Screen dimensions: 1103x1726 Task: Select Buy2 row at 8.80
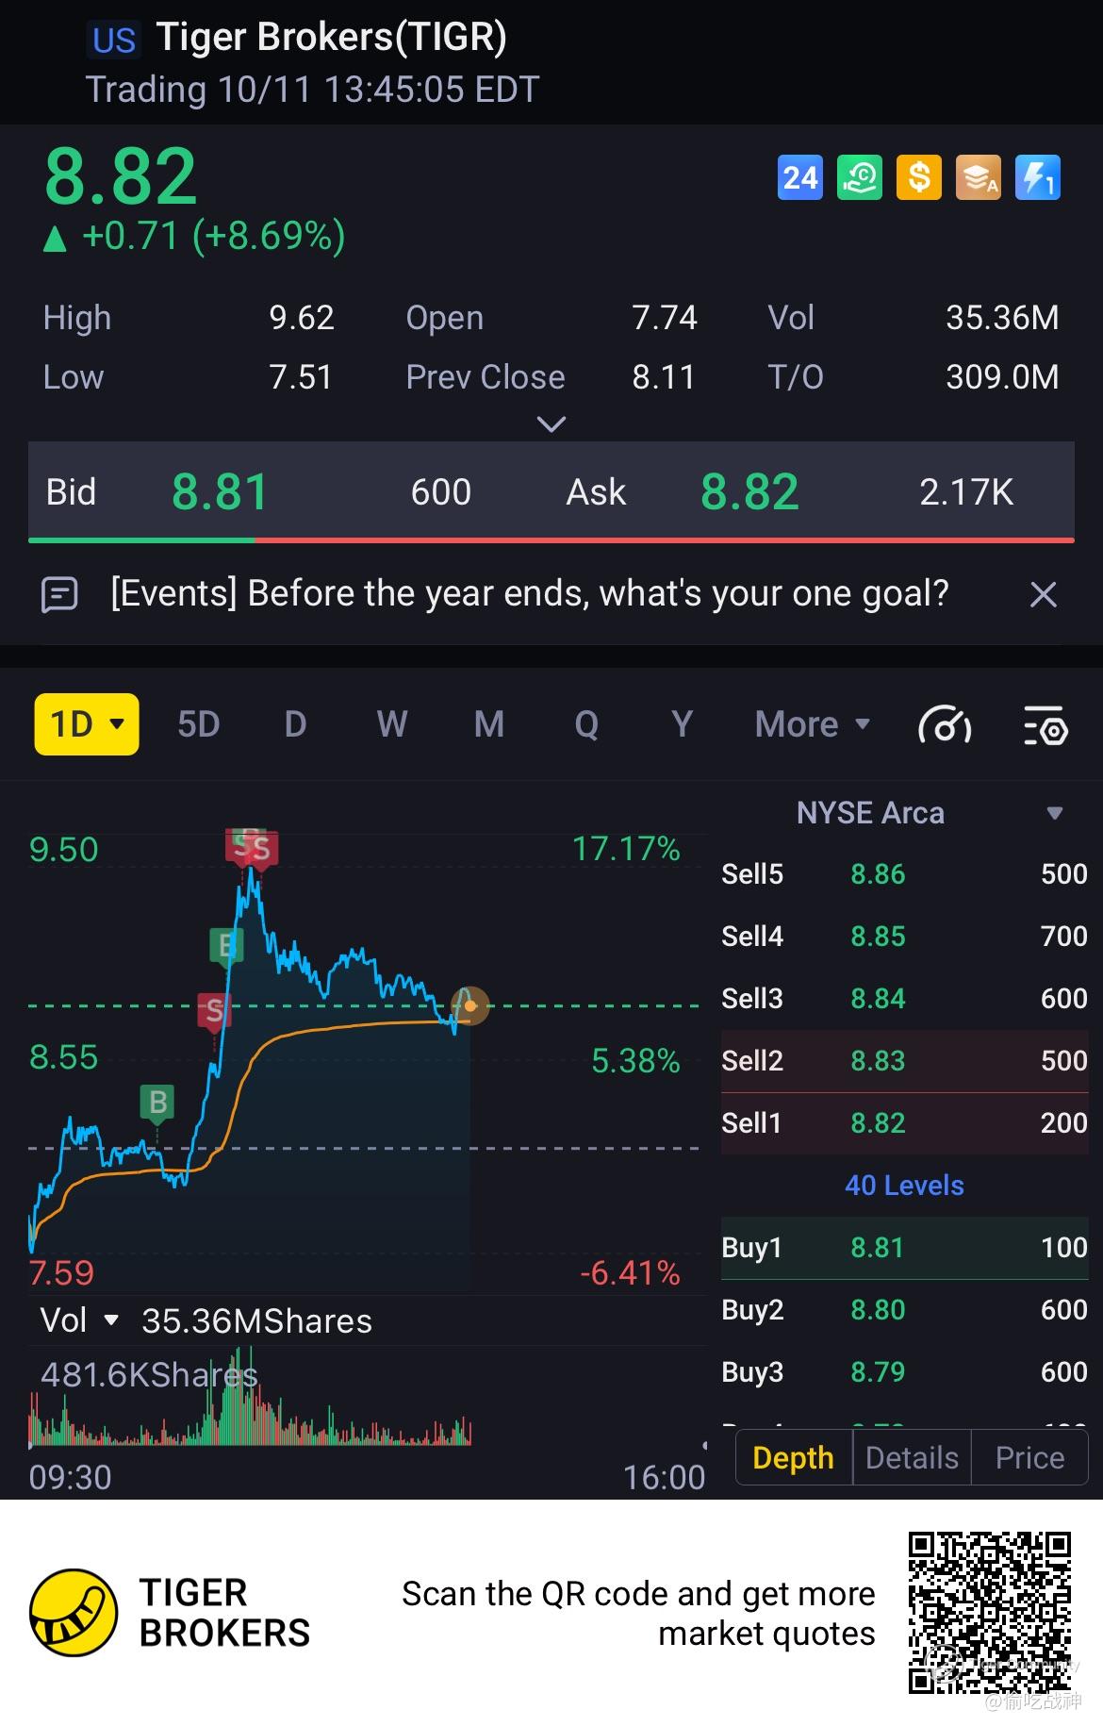click(x=904, y=1309)
